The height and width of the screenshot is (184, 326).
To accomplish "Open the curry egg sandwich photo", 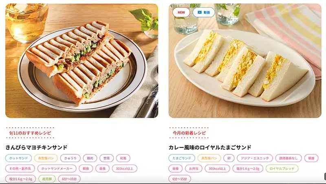I will click(x=245, y=61).
